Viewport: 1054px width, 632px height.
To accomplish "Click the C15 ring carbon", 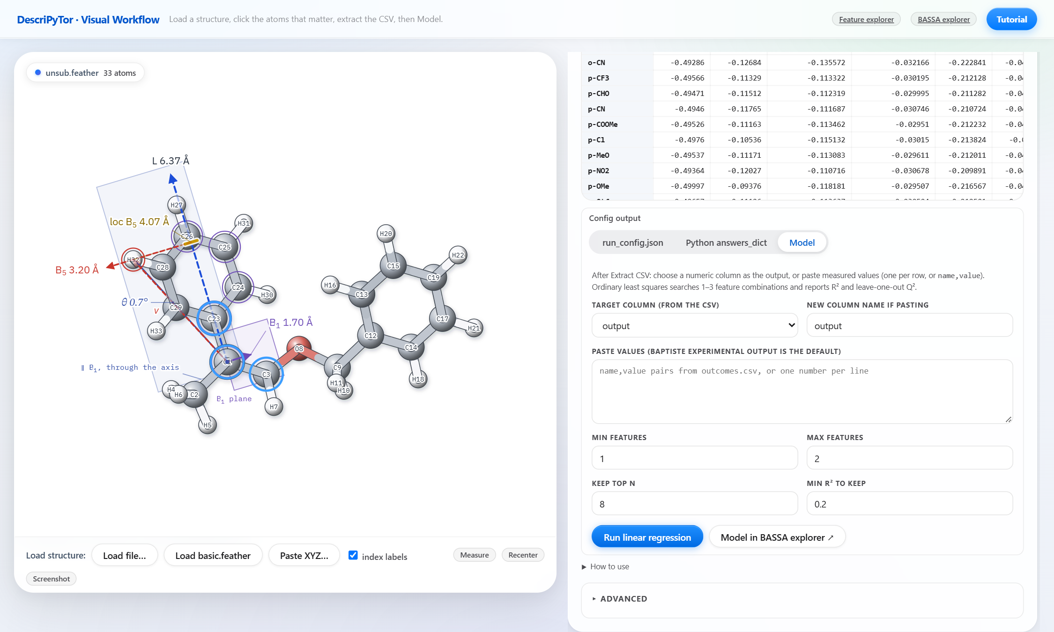I will (393, 265).
